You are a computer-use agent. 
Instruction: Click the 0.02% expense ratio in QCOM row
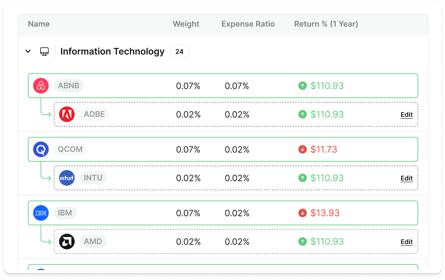237,149
